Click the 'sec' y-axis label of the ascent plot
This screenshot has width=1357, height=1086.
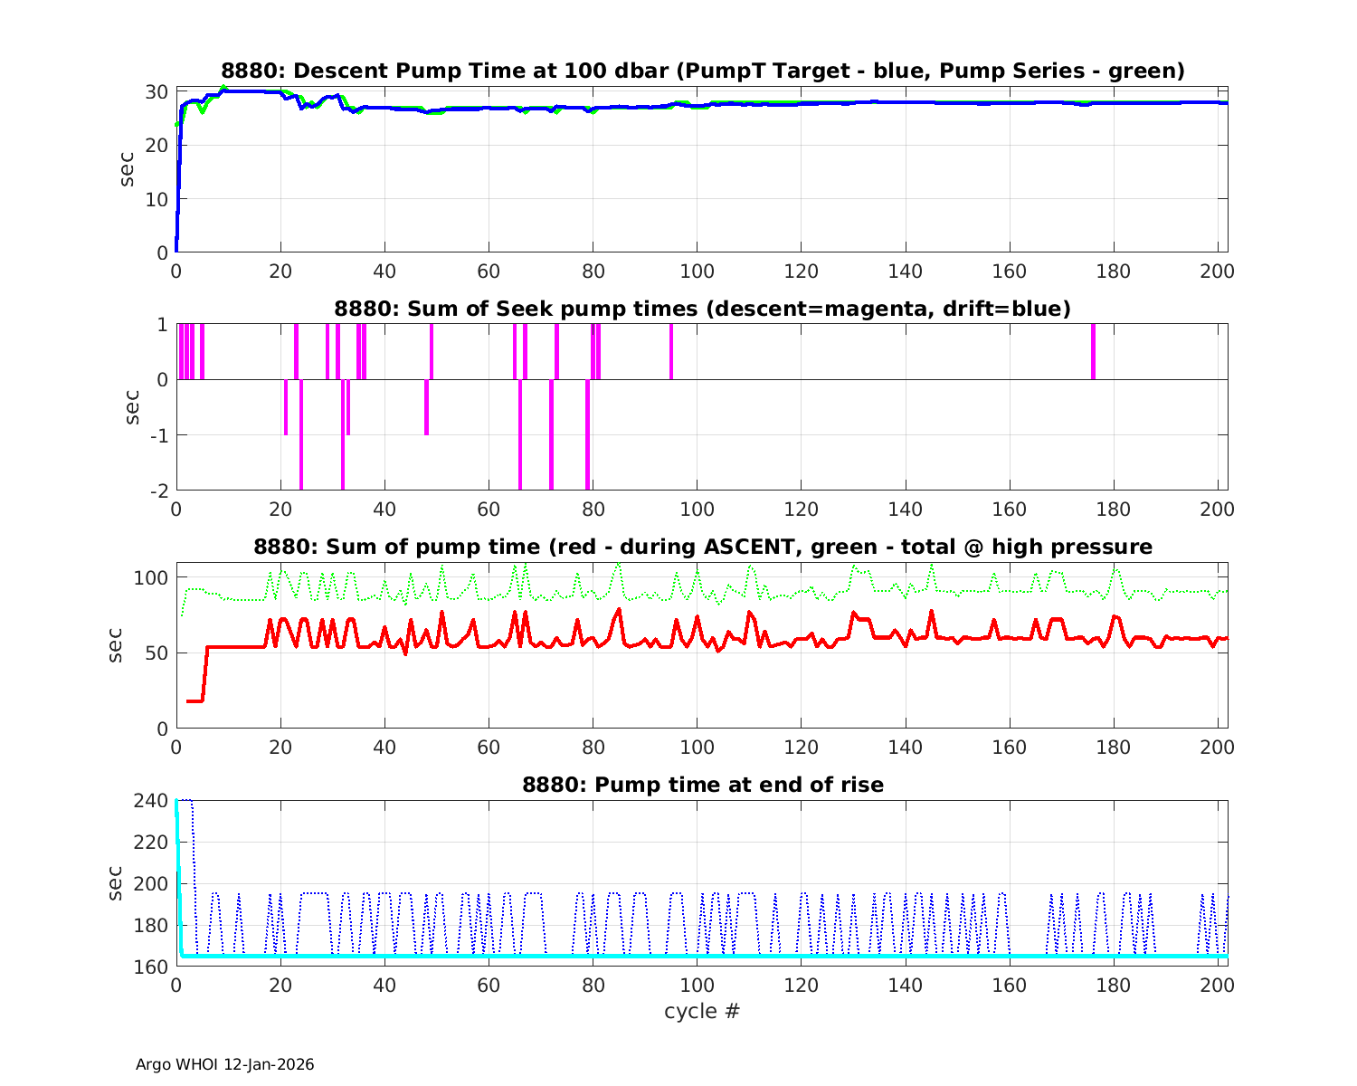click(115, 645)
